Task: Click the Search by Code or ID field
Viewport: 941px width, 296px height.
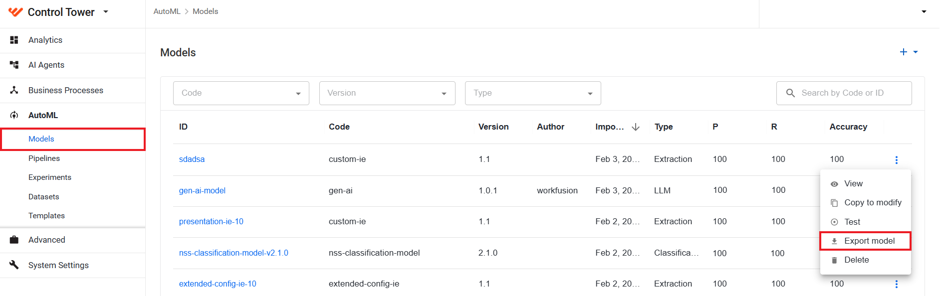Action: click(x=844, y=93)
